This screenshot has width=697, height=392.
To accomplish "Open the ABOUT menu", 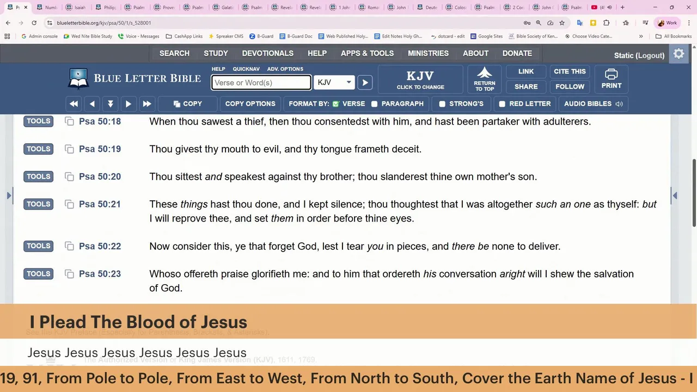I will click(475, 53).
